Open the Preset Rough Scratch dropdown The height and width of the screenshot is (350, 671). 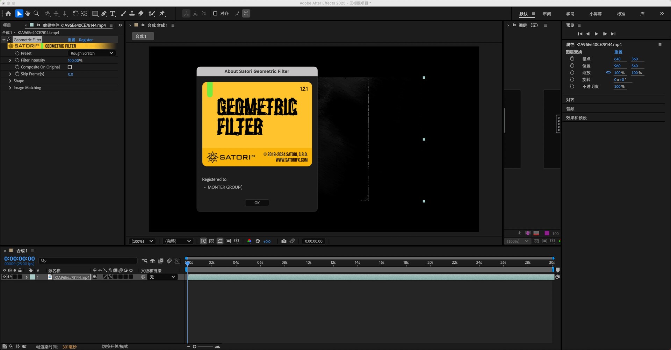click(92, 53)
